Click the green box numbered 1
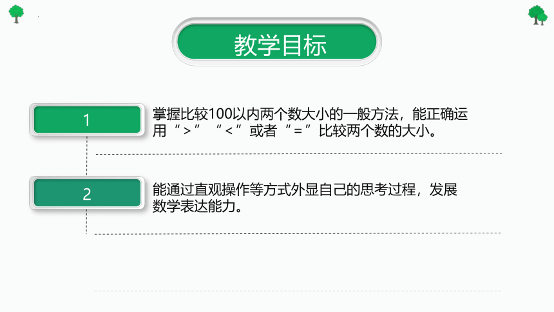Image resolution: width=554 pixels, height=312 pixels. (87, 119)
